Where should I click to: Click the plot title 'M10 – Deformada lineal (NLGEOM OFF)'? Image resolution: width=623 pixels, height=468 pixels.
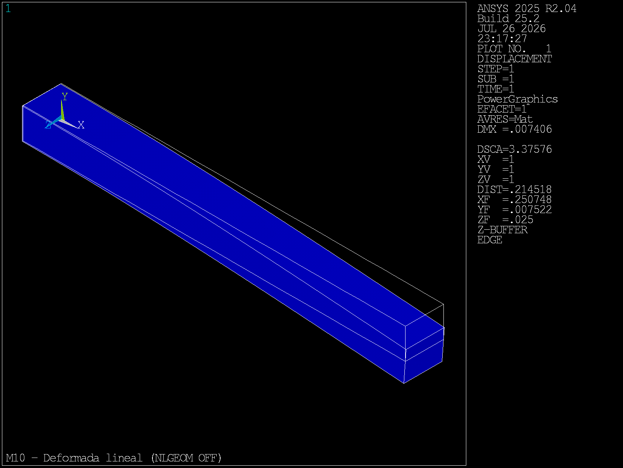pyautogui.click(x=114, y=458)
